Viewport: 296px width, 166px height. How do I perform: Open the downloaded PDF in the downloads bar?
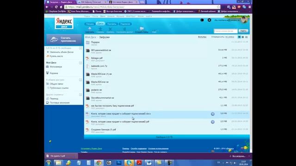point(61,156)
